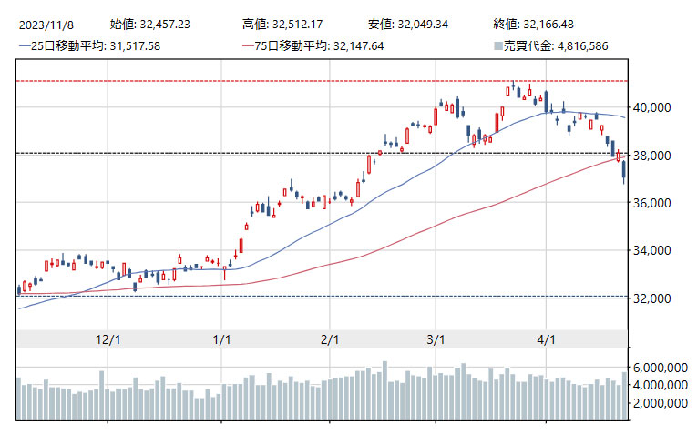Click the 売買代金 legend entry
697x444 pixels.
[x=550, y=45]
